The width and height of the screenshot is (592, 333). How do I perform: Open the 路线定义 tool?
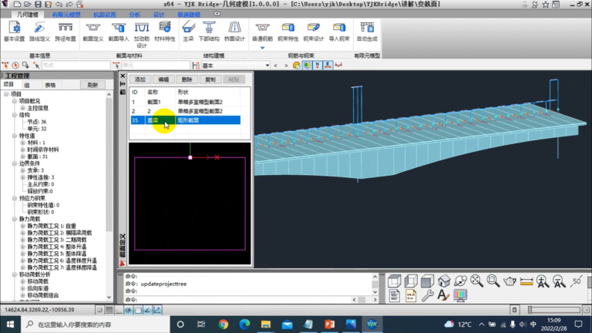pos(39,32)
